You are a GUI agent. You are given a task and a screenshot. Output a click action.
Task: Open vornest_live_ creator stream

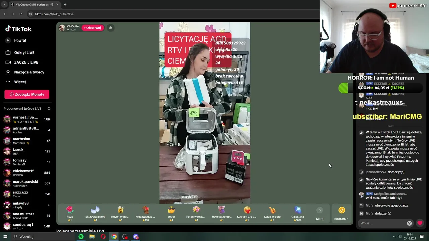pyautogui.click(x=27, y=119)
